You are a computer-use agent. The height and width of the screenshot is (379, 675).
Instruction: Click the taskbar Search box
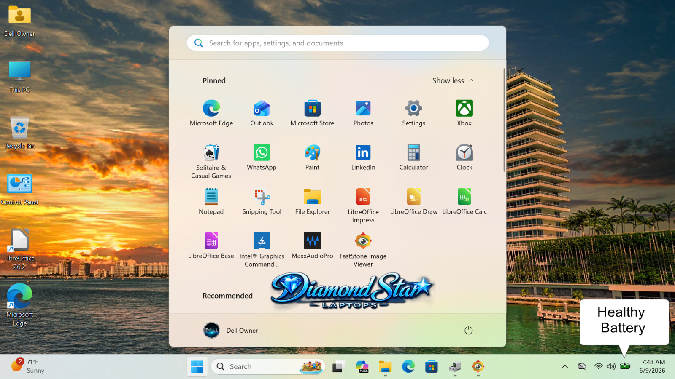click(268, 367)
